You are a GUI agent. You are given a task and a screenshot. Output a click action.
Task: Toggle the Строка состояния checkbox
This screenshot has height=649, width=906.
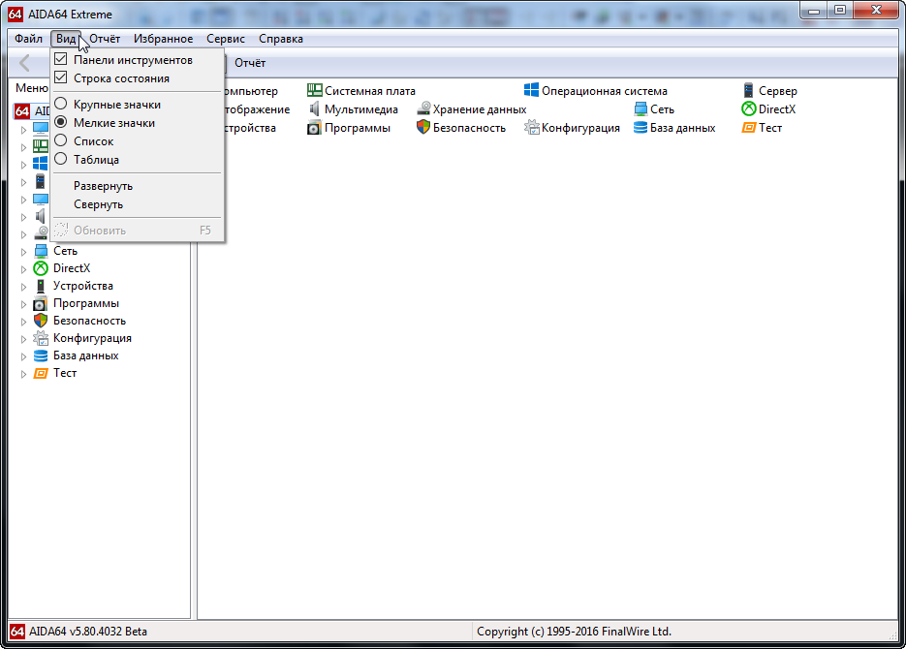click(x=61, y=77)
